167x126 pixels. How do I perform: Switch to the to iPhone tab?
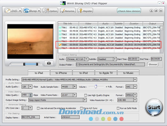click(61, 73)
